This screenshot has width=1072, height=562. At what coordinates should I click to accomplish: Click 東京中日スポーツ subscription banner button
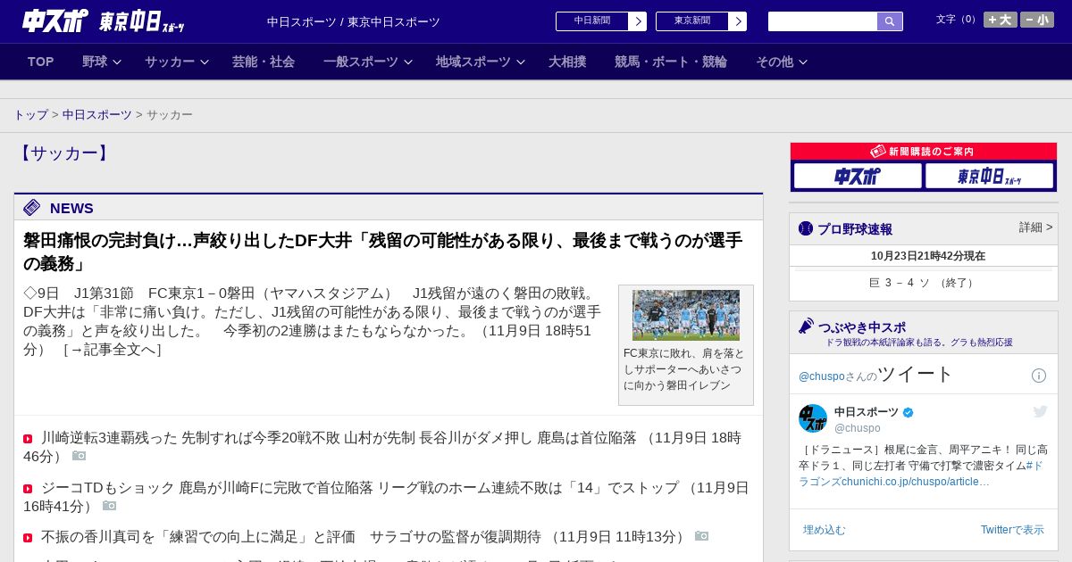tap(989, 176)
